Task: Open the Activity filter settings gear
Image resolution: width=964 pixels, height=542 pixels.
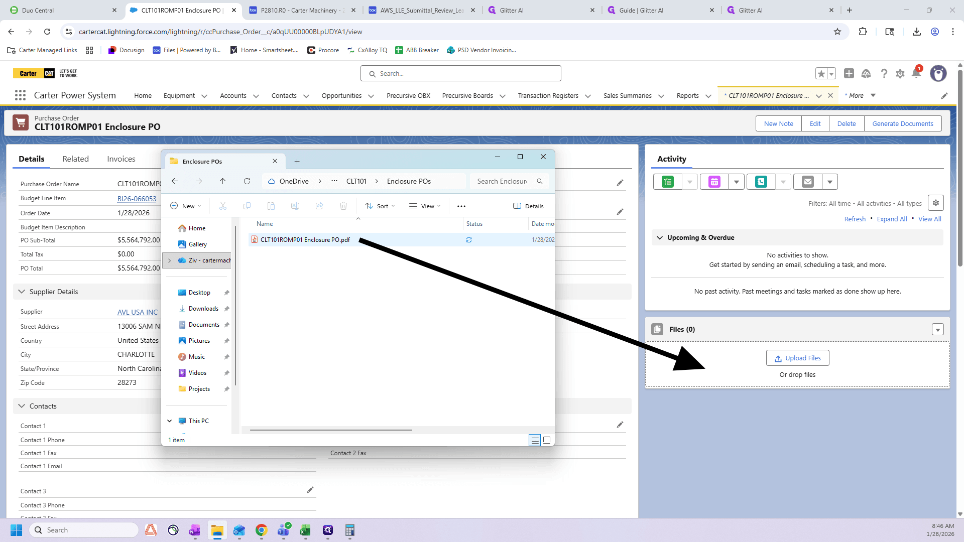Action: (936, 203)
